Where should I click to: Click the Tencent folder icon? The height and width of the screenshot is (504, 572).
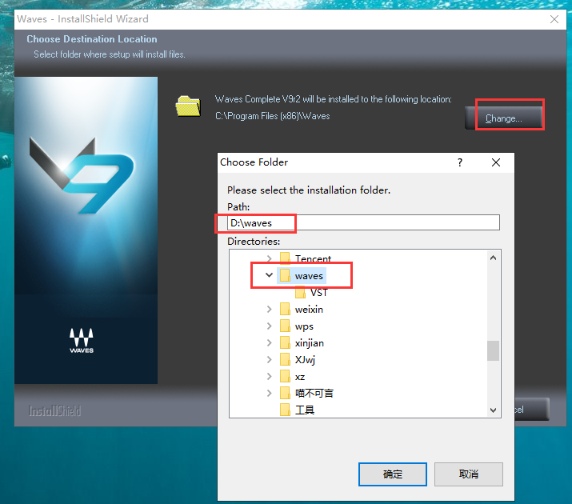(x=286, y=258)
